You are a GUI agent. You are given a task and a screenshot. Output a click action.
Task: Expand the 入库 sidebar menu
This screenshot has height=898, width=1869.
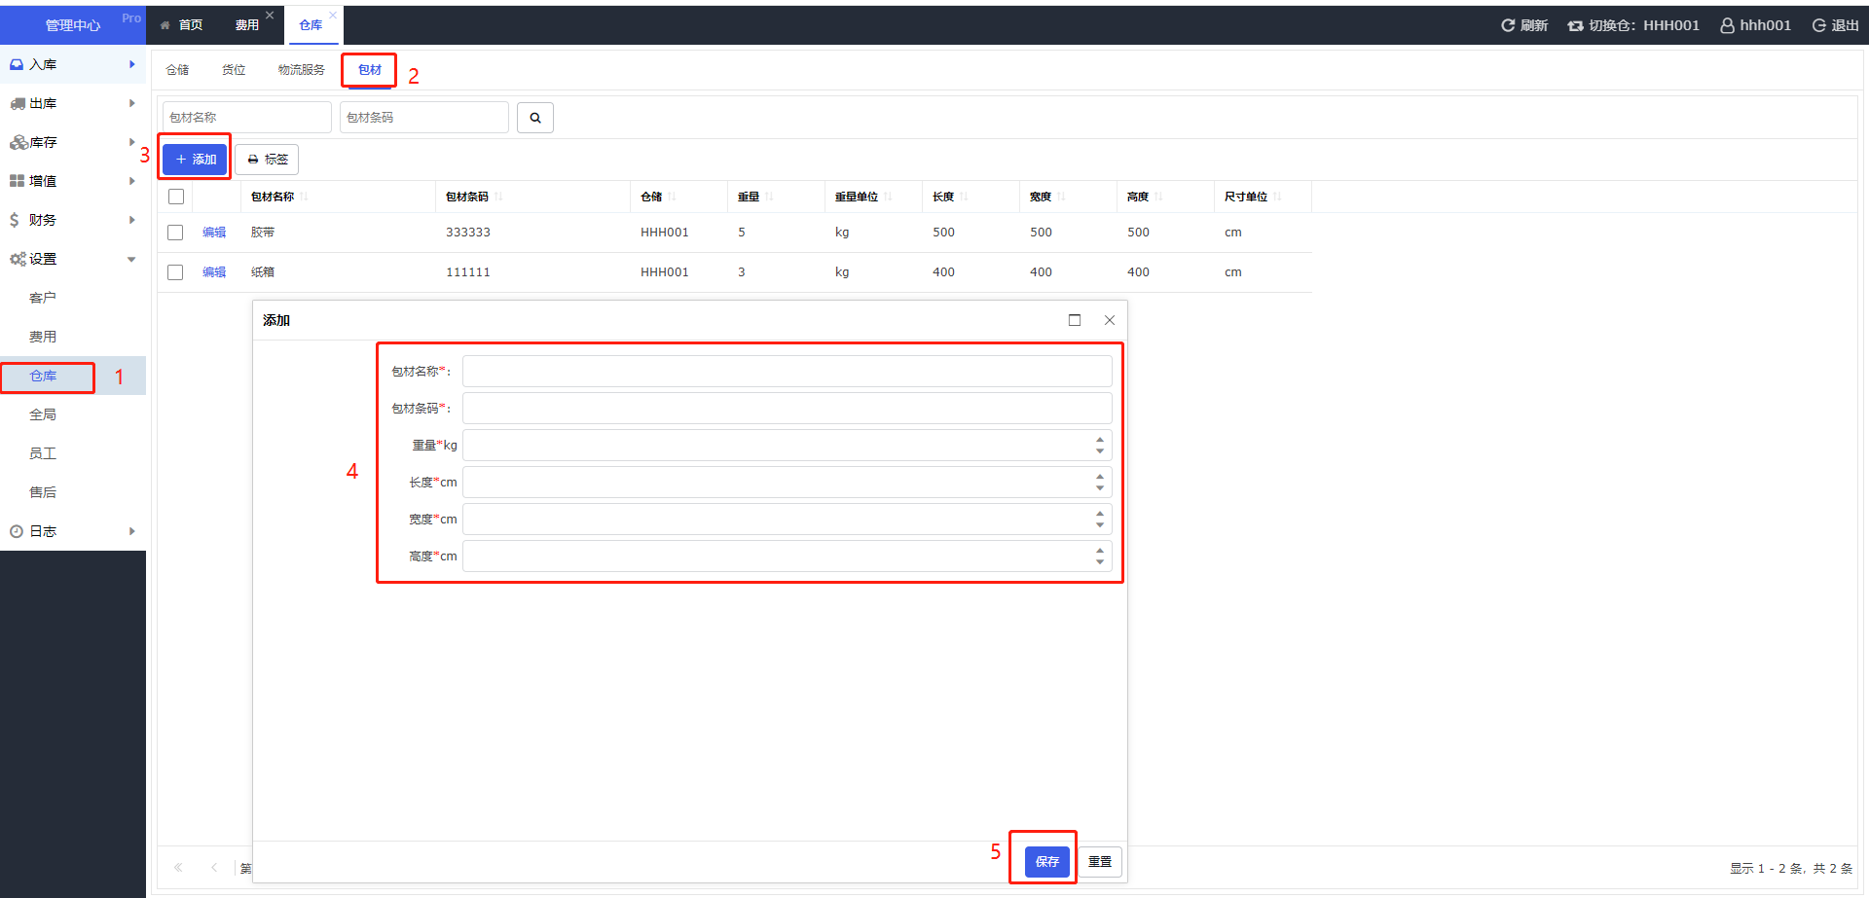(73, 64)
